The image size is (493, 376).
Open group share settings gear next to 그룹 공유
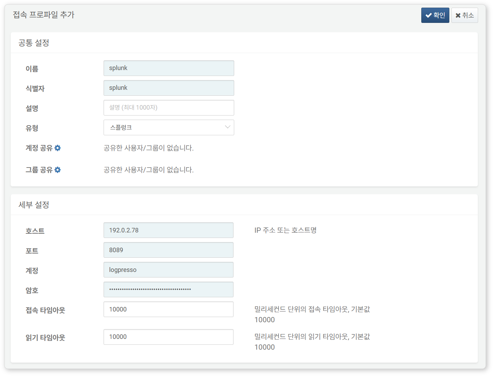(58, 170)
